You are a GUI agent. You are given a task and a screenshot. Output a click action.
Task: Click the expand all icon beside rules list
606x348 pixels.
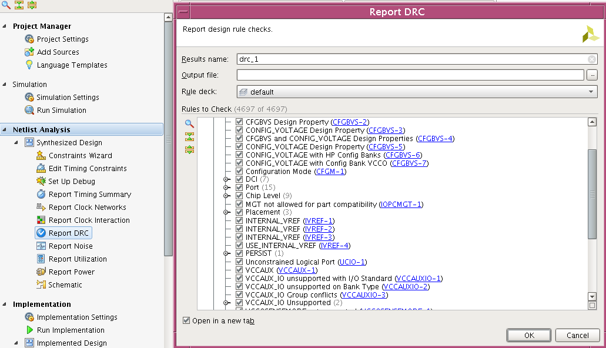coord(189,150)
